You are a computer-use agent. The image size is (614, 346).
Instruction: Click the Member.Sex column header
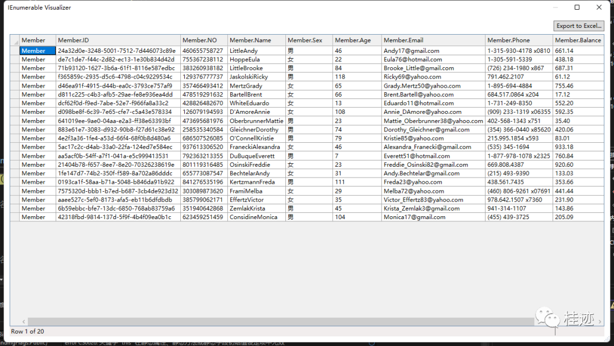(309, 40)
